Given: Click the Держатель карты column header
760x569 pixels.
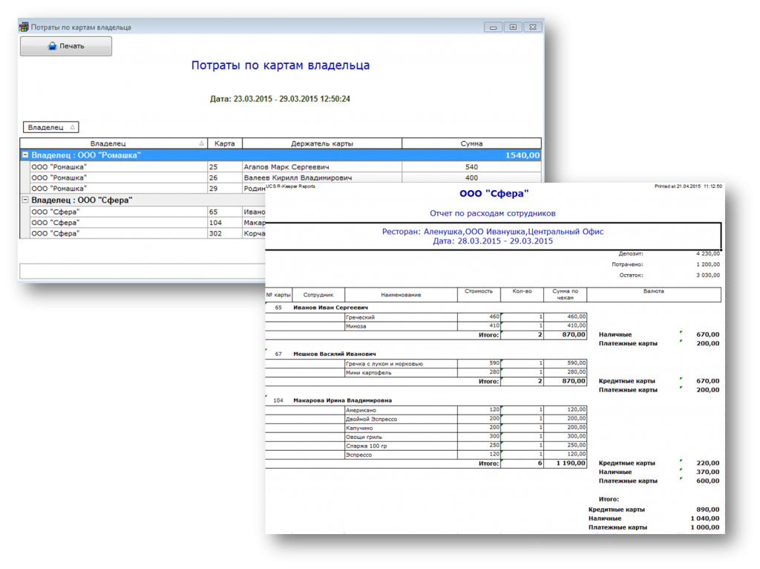Looking at the screenshot, I should pyautogui.click(x=322, y=143).
